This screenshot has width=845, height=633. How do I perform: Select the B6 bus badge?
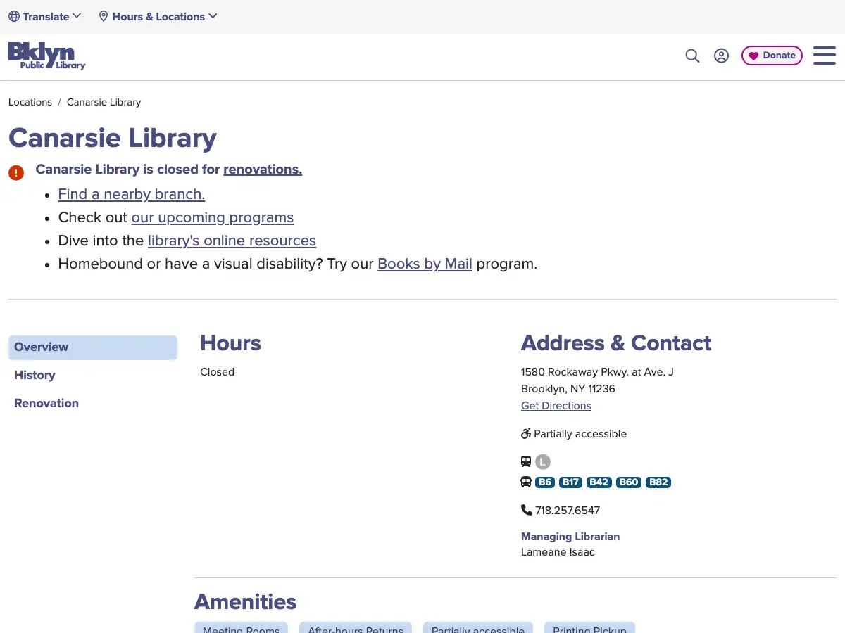pyautogui.click(x=545, y=482)
